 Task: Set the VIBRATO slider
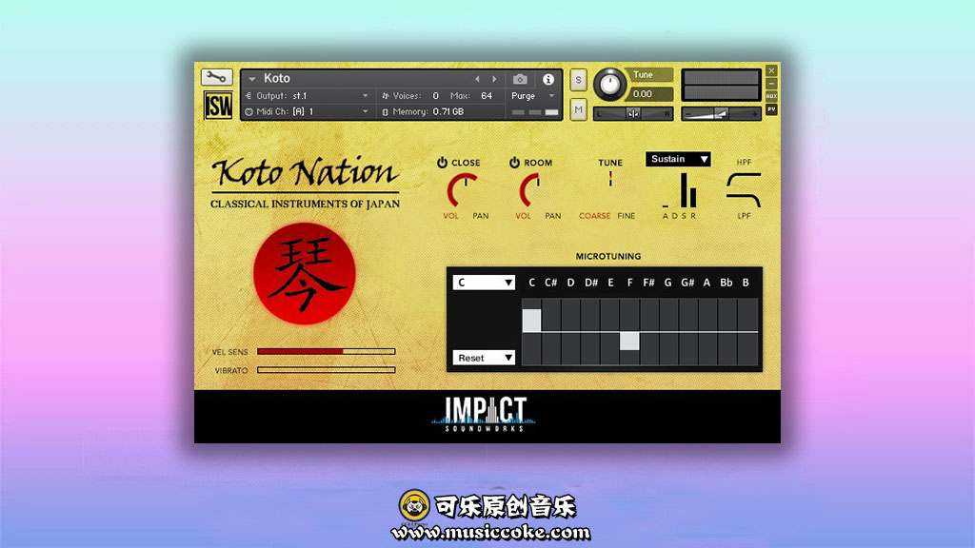[327, 370]
